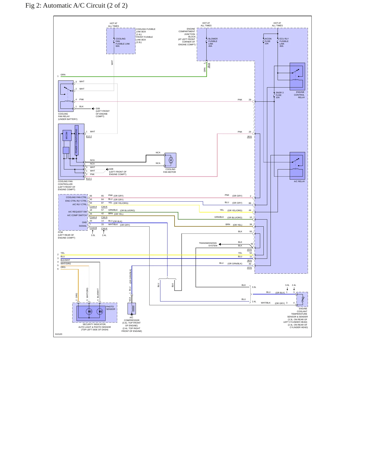Click the 'GRN' wire label at line 1
This screenshot has width=365, height=473.
(63, 75)
